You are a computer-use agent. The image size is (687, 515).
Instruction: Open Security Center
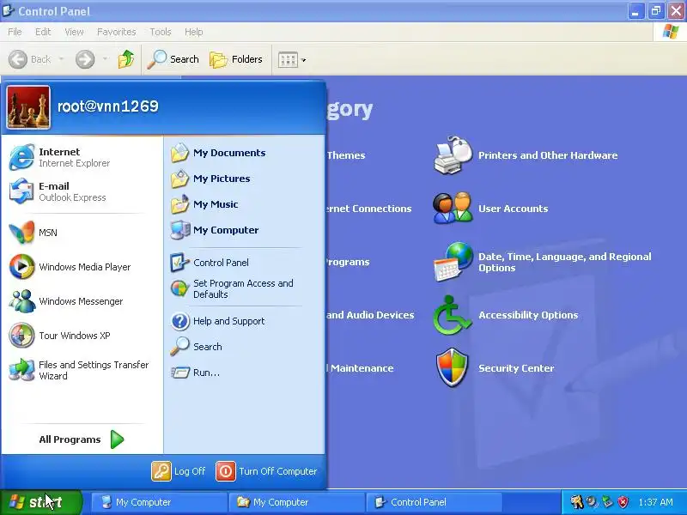tap(516, 368)
